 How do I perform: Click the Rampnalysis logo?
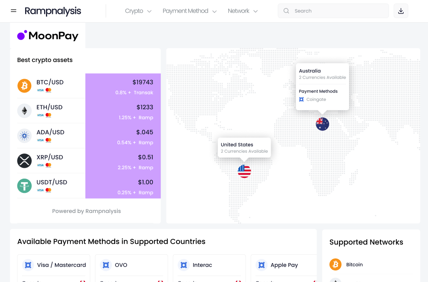[53, 11]
